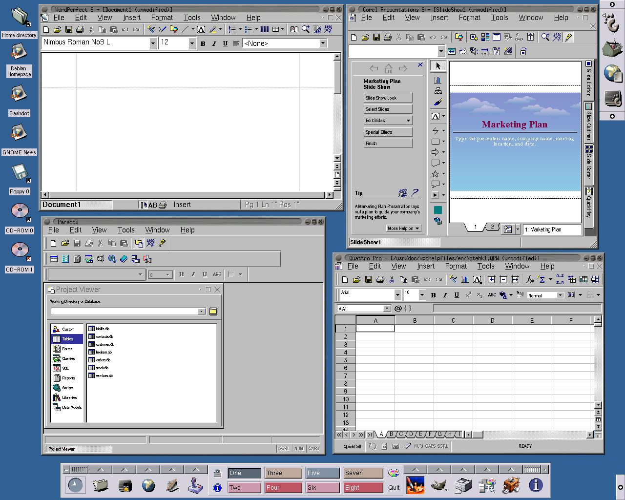Print the WordPerfect document via printer icon
Image resolution: width=625 pixels, height=500 pixels.
tap(80, 30)
